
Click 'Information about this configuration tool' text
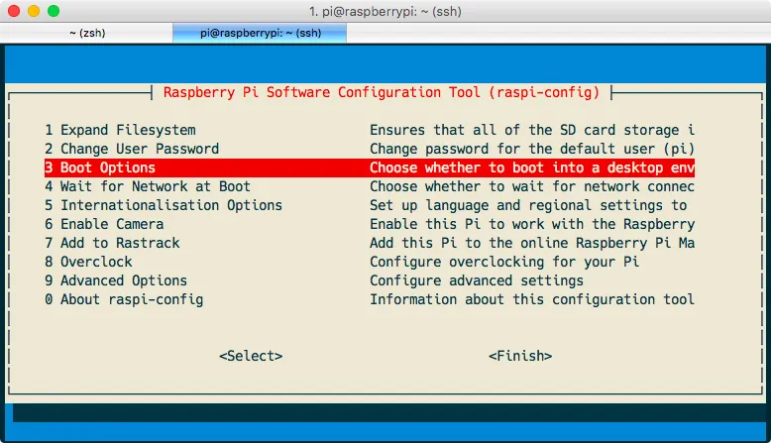tap(532, 299)
